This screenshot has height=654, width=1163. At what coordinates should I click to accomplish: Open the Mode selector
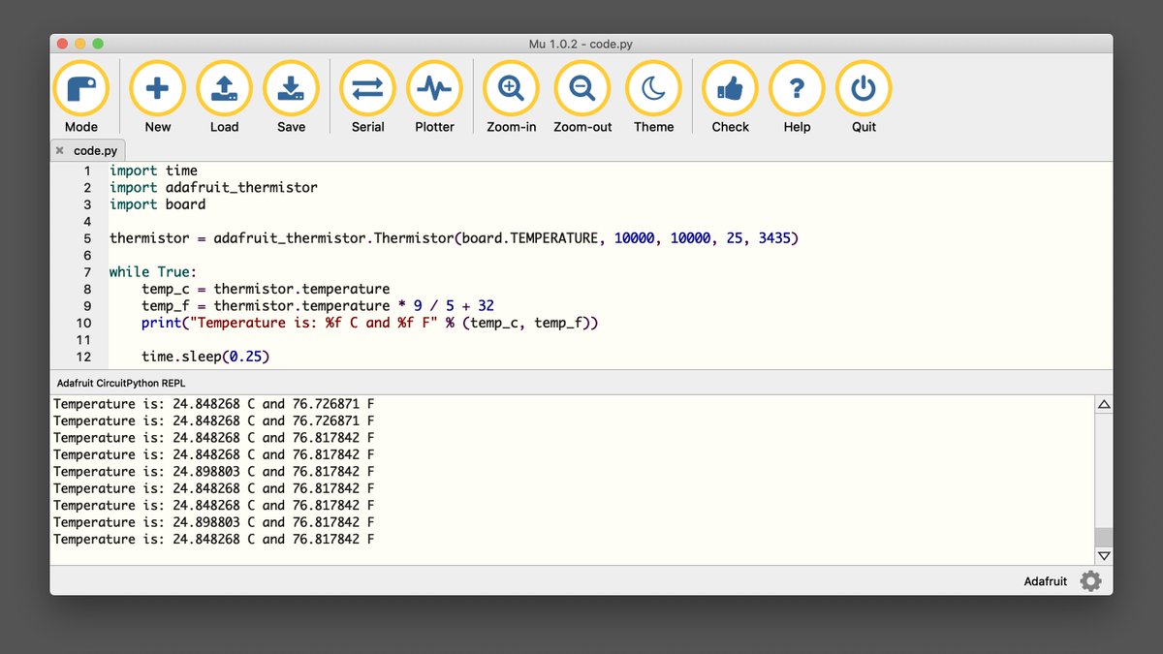(x=81, y=97)
